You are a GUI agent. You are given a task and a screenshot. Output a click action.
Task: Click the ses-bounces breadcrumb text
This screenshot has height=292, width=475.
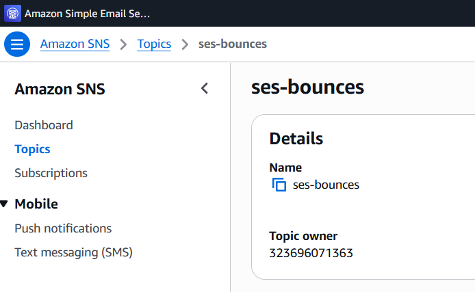(232, 44)
